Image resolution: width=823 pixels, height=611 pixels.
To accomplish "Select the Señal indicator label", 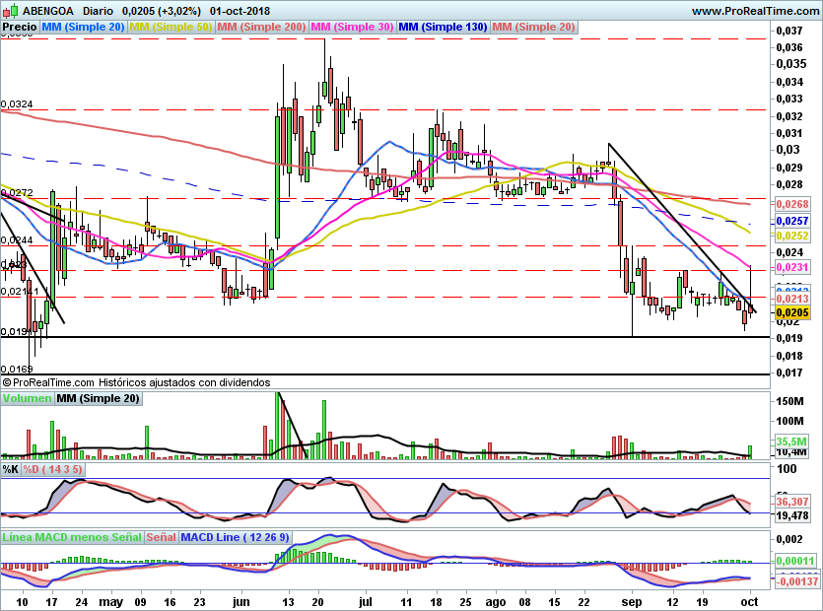I will (x=161, y=537).
